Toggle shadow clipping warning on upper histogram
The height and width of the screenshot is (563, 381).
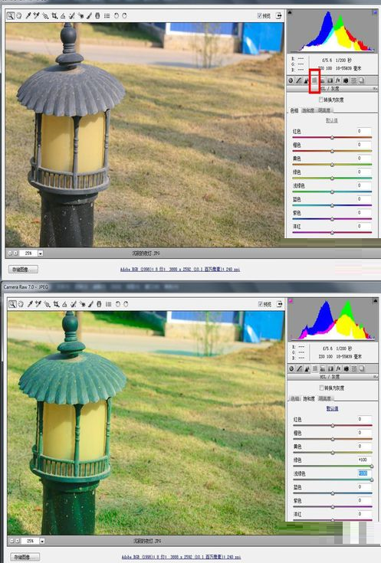290,12
